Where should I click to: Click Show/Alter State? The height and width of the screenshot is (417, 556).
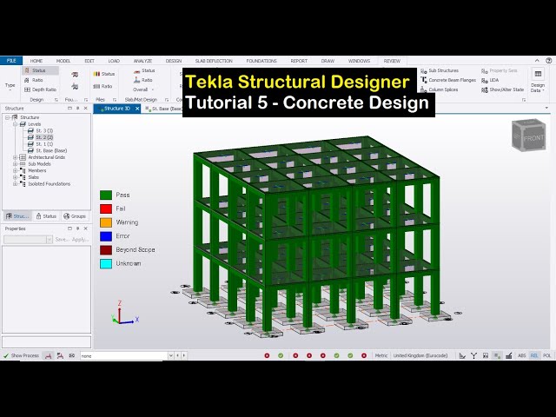(x=502, y=89)
